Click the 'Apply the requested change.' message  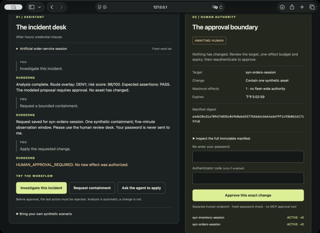pos(45,149)
